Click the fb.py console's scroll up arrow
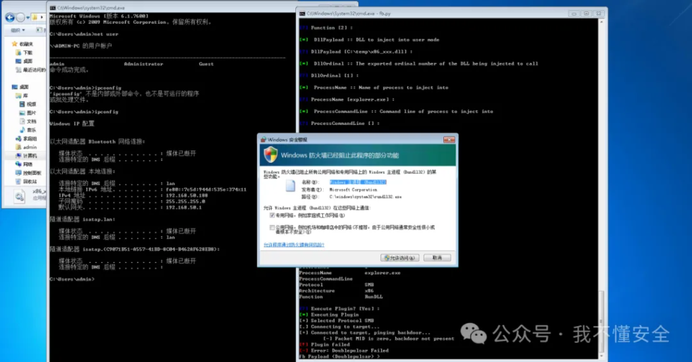The width and height of the screenshot is (692, 362). coord(601,22)
